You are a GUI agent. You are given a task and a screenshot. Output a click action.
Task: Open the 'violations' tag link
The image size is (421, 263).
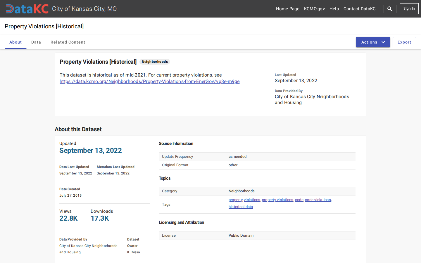252,200
